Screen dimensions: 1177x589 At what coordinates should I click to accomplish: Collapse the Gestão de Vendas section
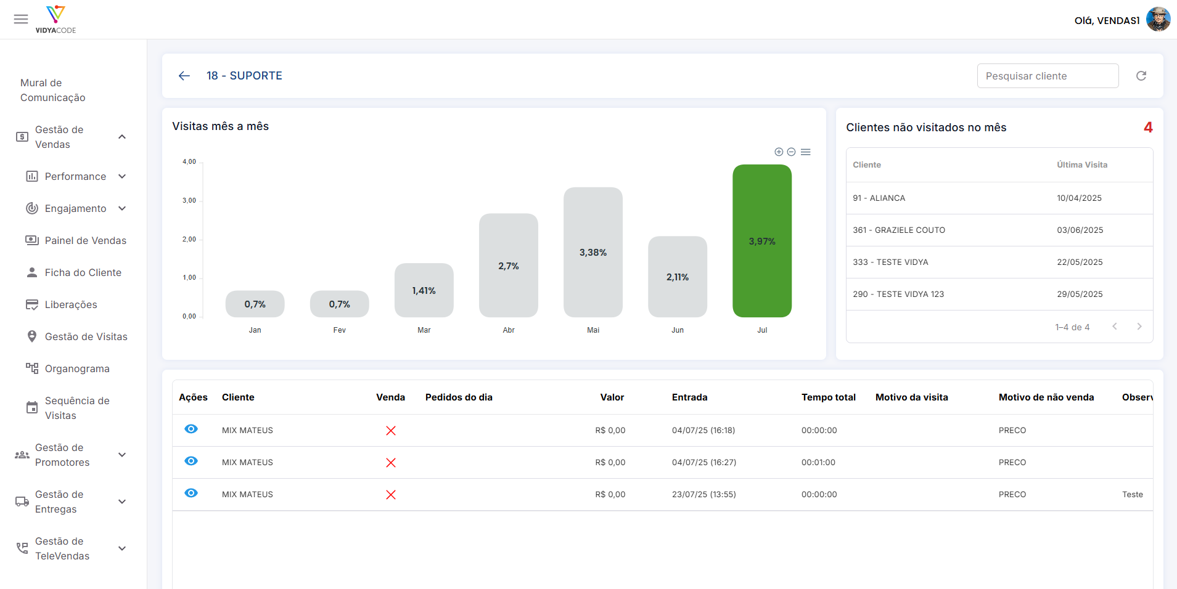tap(122, 137)
